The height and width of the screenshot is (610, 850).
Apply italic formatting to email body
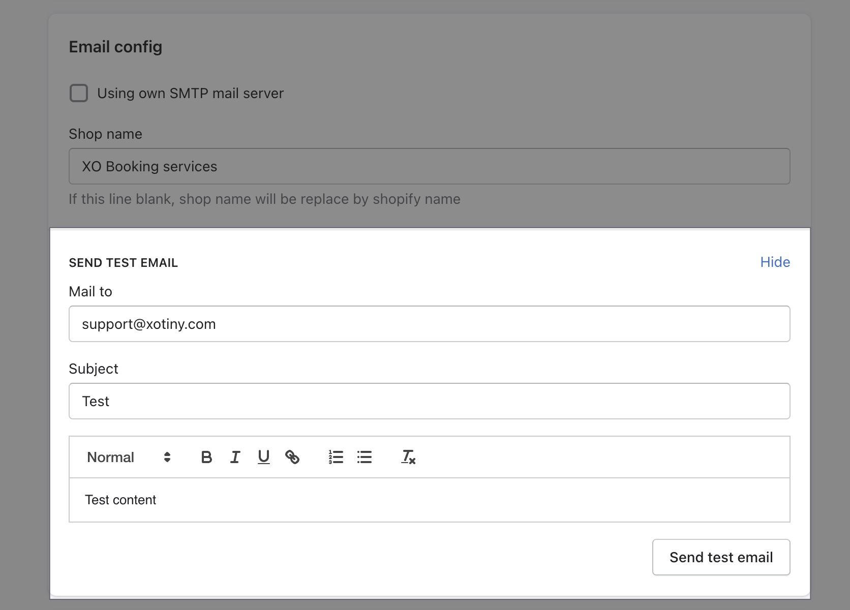235,457
